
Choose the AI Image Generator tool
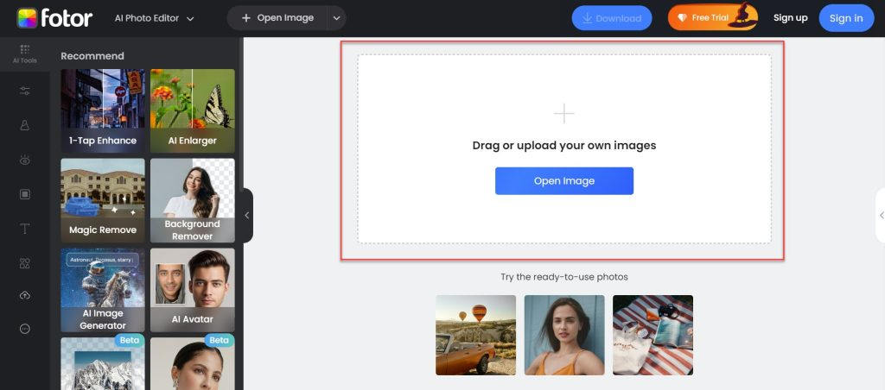click(103, 290)
